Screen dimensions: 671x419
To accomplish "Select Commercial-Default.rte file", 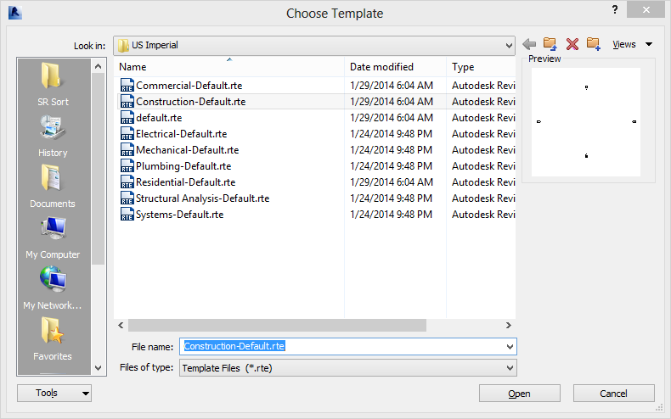I will [x=189, y=86].
